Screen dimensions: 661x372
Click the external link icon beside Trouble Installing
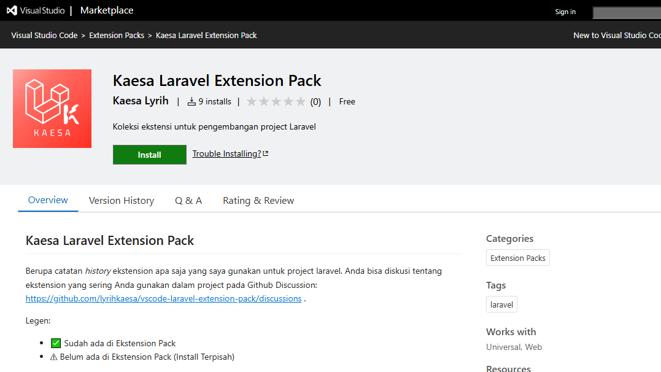(x=266, y=153)
